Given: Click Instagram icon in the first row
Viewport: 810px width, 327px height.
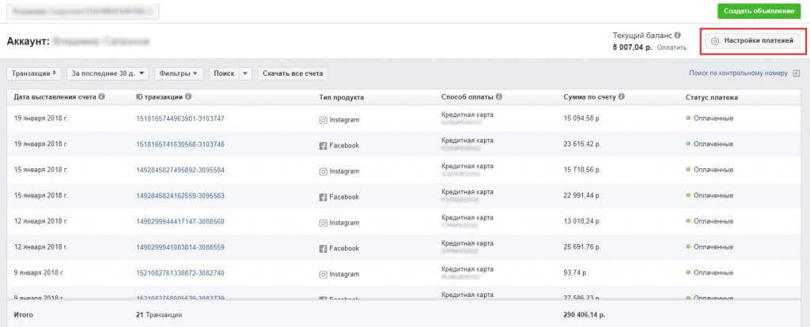Looking at the screenshot, I should 323,119.
